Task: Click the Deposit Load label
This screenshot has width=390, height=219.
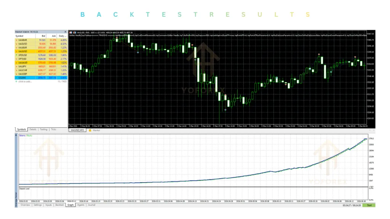Action: (24, 189)
